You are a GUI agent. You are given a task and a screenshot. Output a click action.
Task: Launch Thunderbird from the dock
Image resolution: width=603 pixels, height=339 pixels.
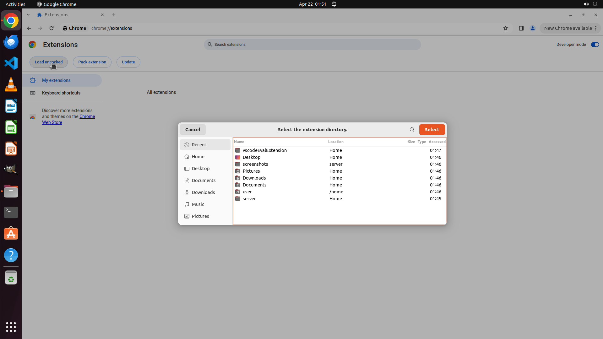[11, 42]
